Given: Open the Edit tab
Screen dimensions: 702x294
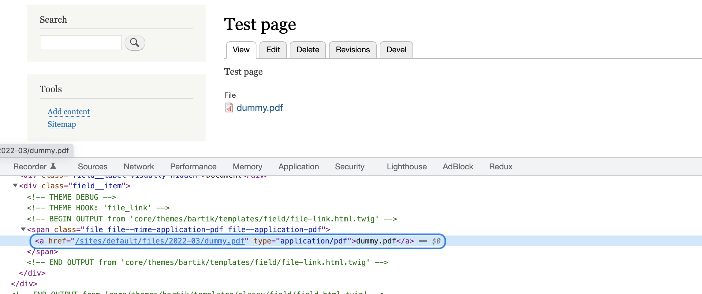Looking at the screenshot, I should point(273,50).
